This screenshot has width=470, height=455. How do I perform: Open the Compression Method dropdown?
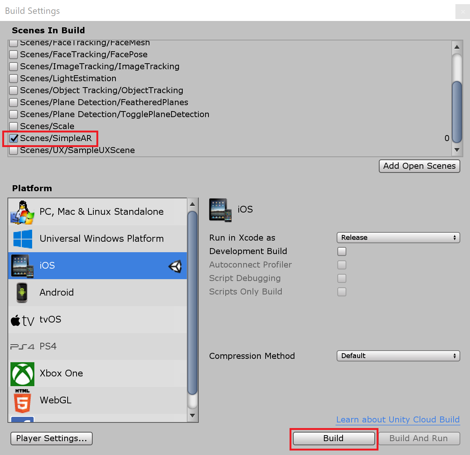398,356
